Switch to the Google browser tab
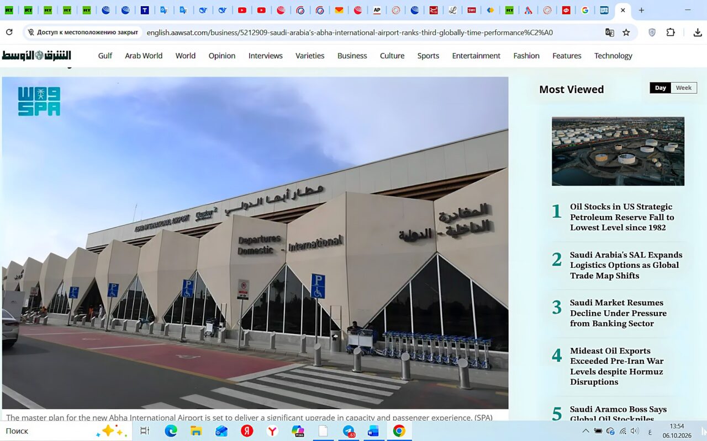This screenshot has height=441, width=707. (585, 10)
